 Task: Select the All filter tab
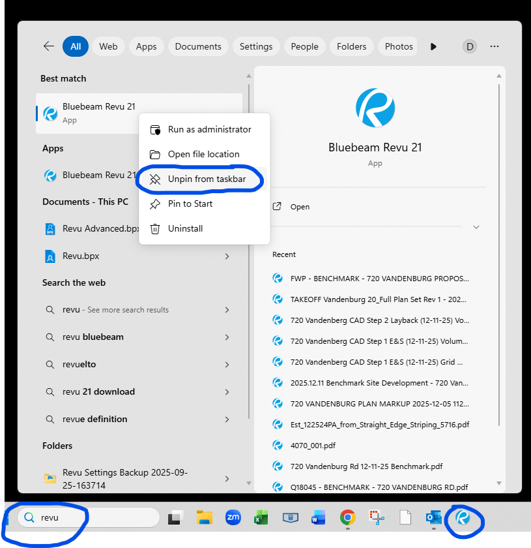[x=76, y=46]
